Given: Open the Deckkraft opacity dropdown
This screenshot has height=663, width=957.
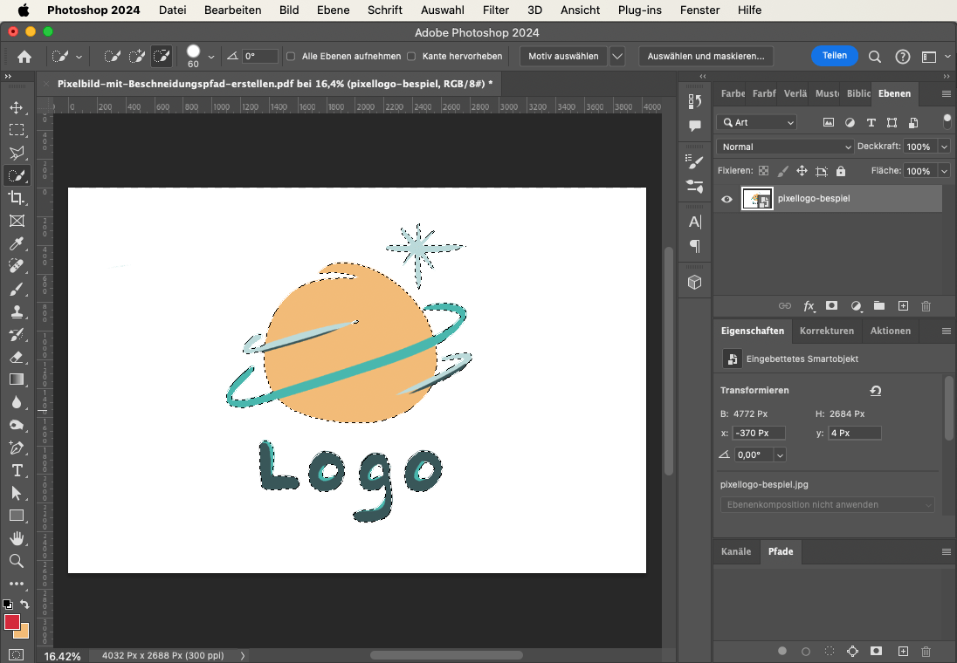Looking at the screenshot, I should [944, 147].
